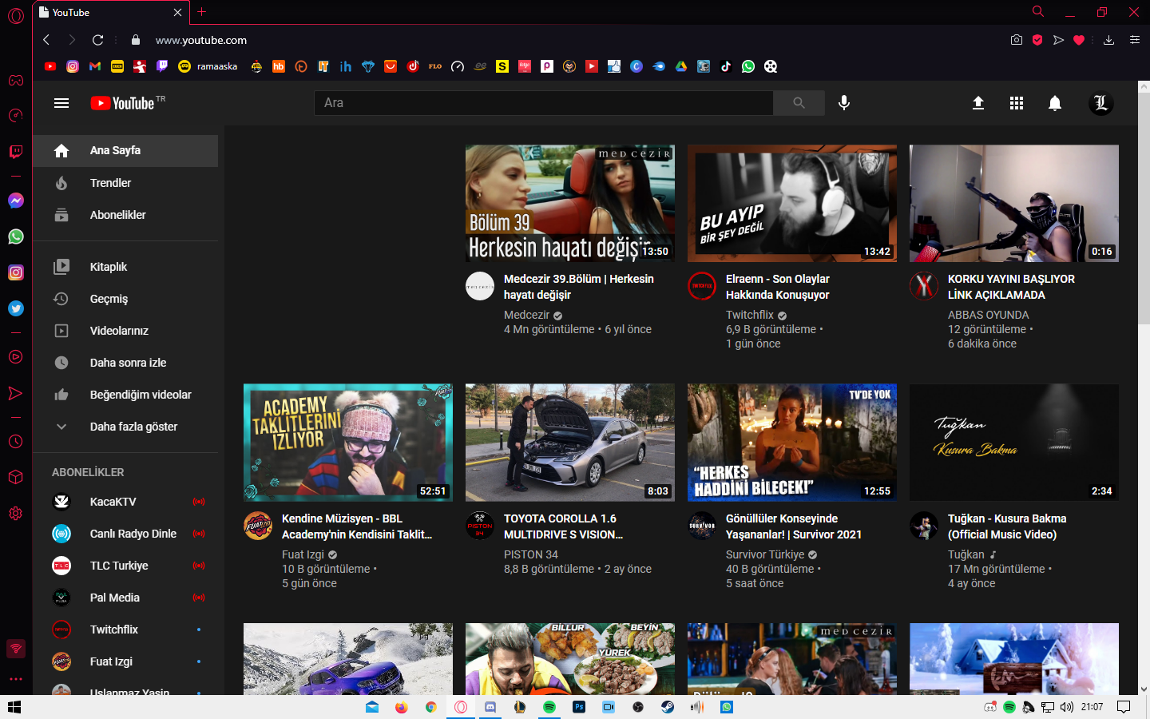The height and width of the screenshot is (719, 1150).
Task: Click the Opera snapshot camera icon
Action: pyautogui.click(x=1017, y=40)
